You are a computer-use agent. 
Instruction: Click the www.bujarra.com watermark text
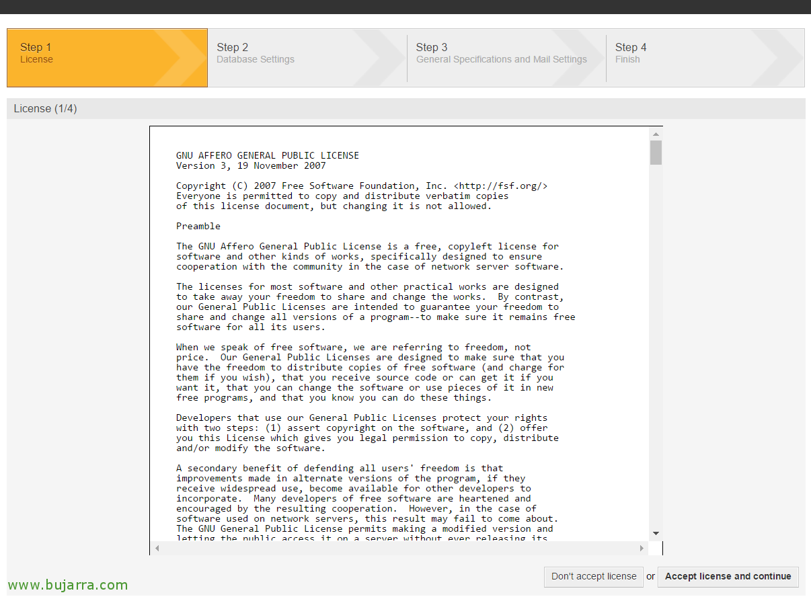[x=68, y=585]
